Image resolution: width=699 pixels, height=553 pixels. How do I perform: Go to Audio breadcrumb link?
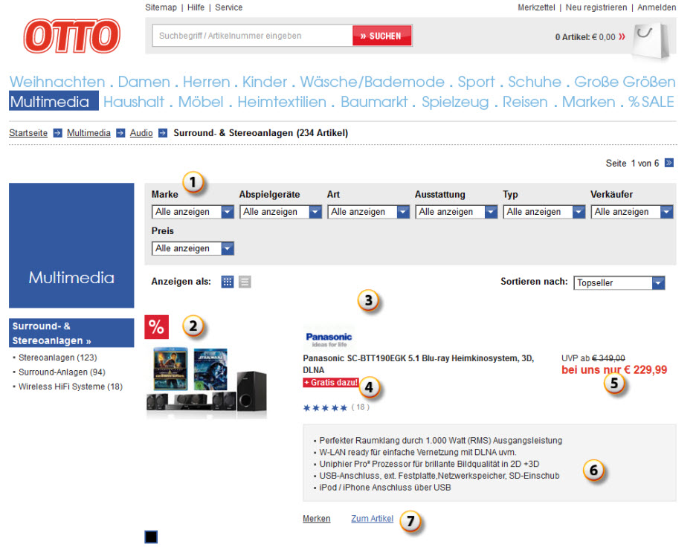point(141,133)
